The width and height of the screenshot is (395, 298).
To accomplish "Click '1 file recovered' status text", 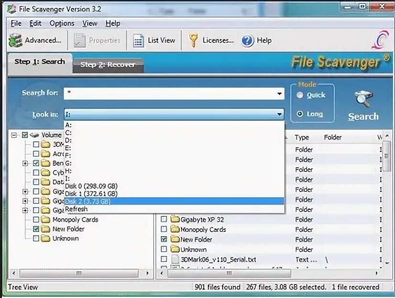I will tap(355, 287).
